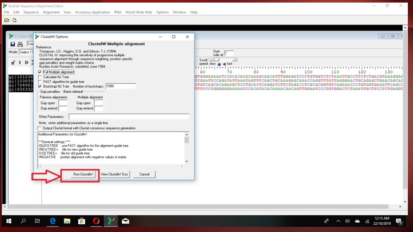This screenshot has width=413, height=232.
Task: Click right arrow of scroll speed control
Action: pos(234,60)
